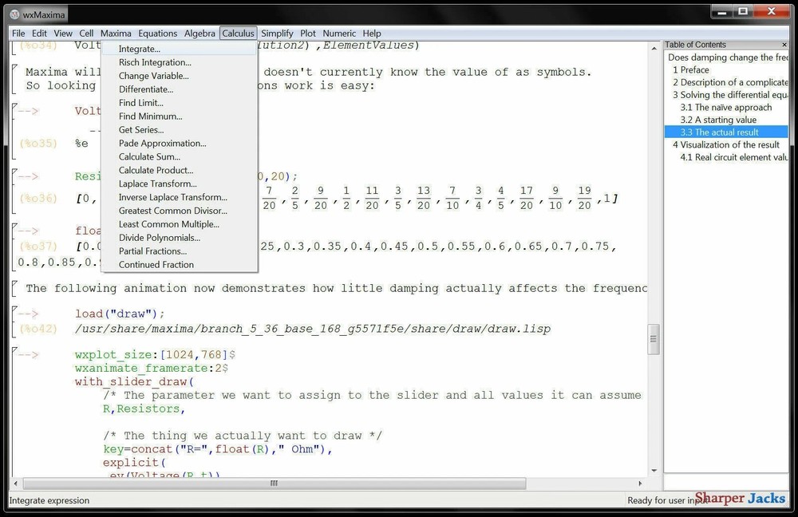Screen dimensions: 798x517
Task: Click the vertical scrollbar thumb
Action: (654, 339)
